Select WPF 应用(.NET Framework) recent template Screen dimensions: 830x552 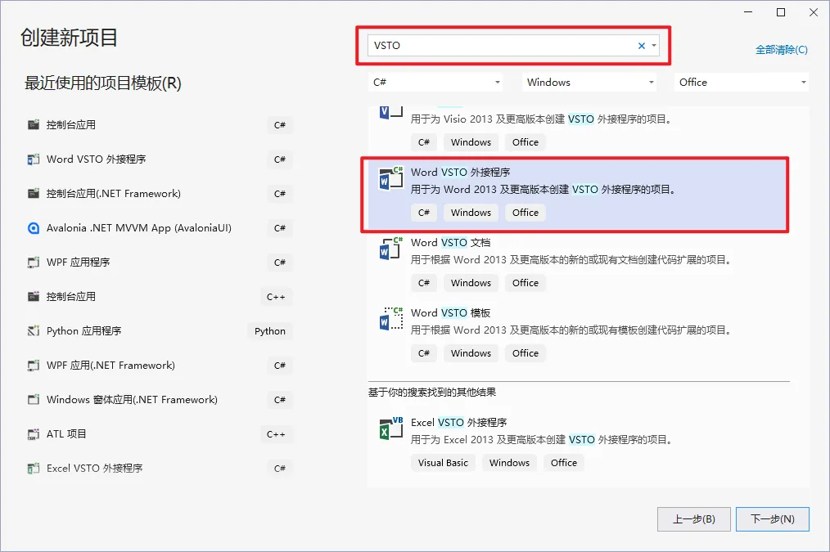160,366
